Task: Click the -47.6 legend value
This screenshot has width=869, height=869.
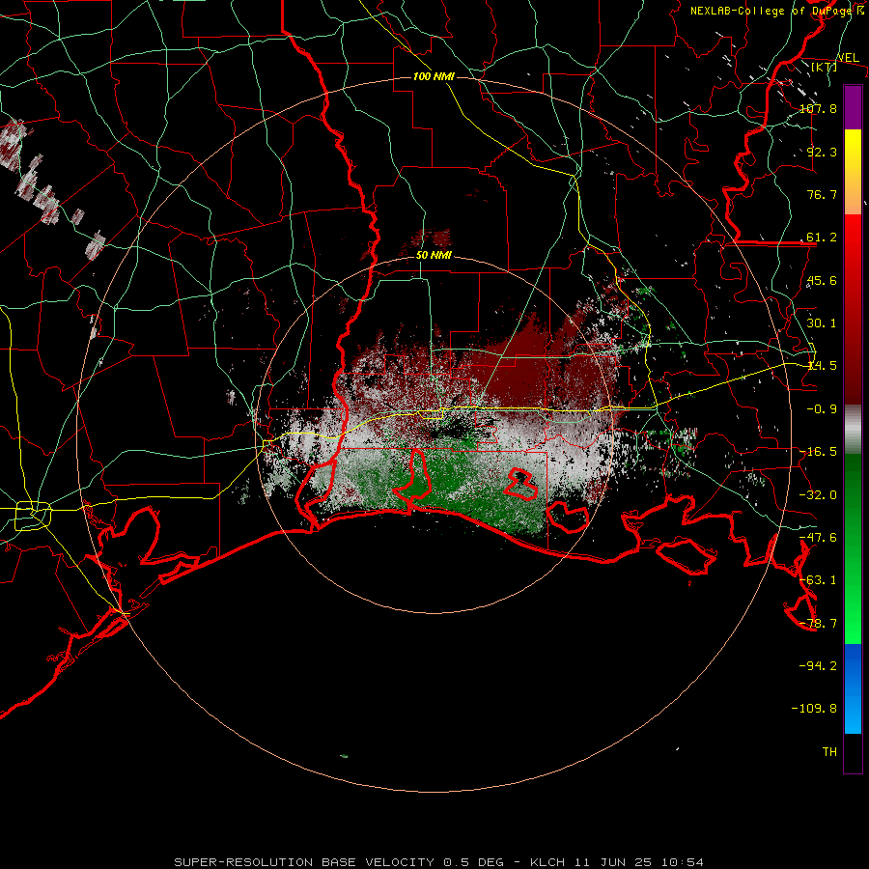Action: point(818,537)
